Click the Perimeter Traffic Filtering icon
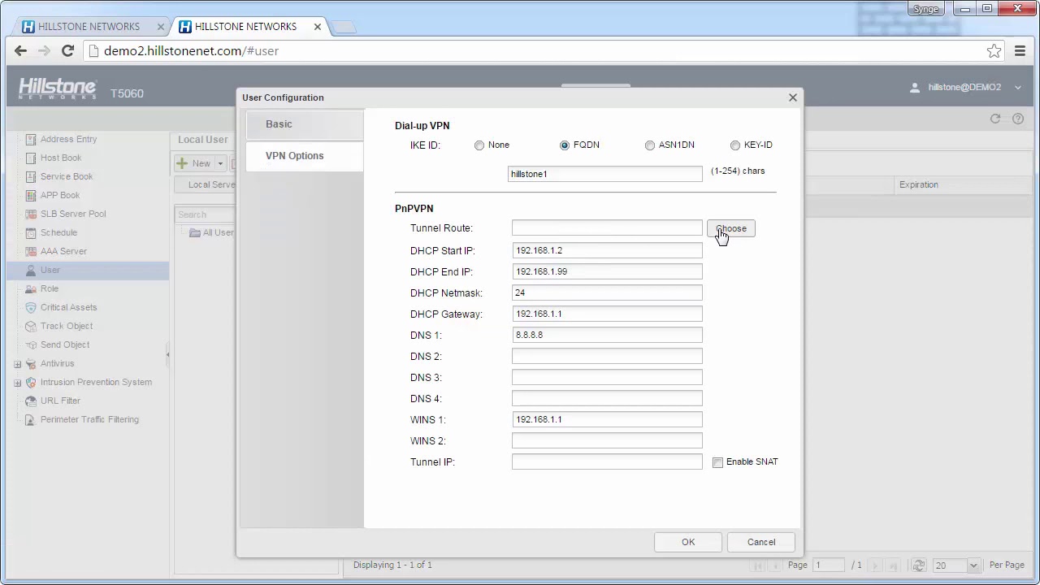 31,419
